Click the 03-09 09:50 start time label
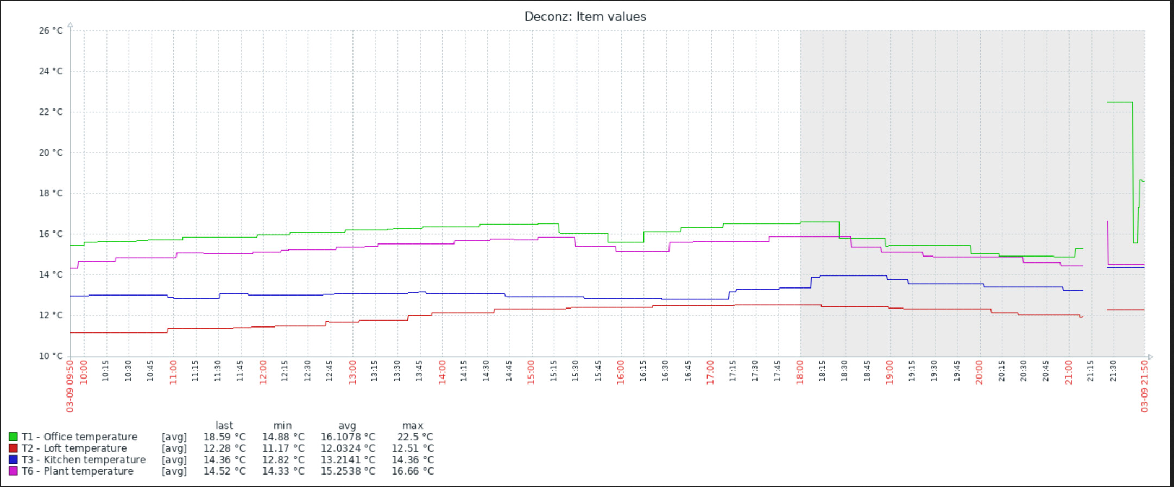Screen dimensions: 1174x487 click(x=70, y=385)
